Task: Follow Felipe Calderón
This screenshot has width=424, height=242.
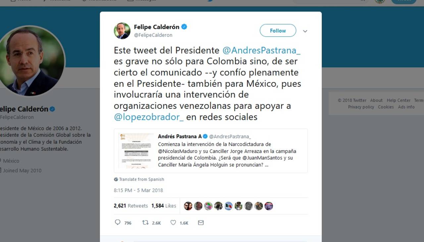Action: click(x=278, y=30)
